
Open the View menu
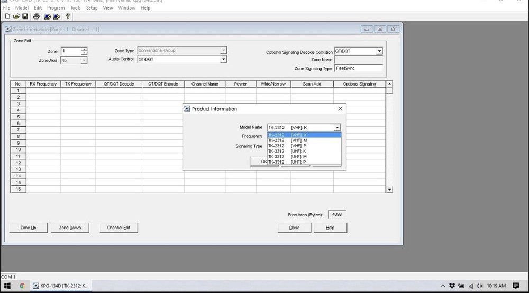(x=108, y=8)
